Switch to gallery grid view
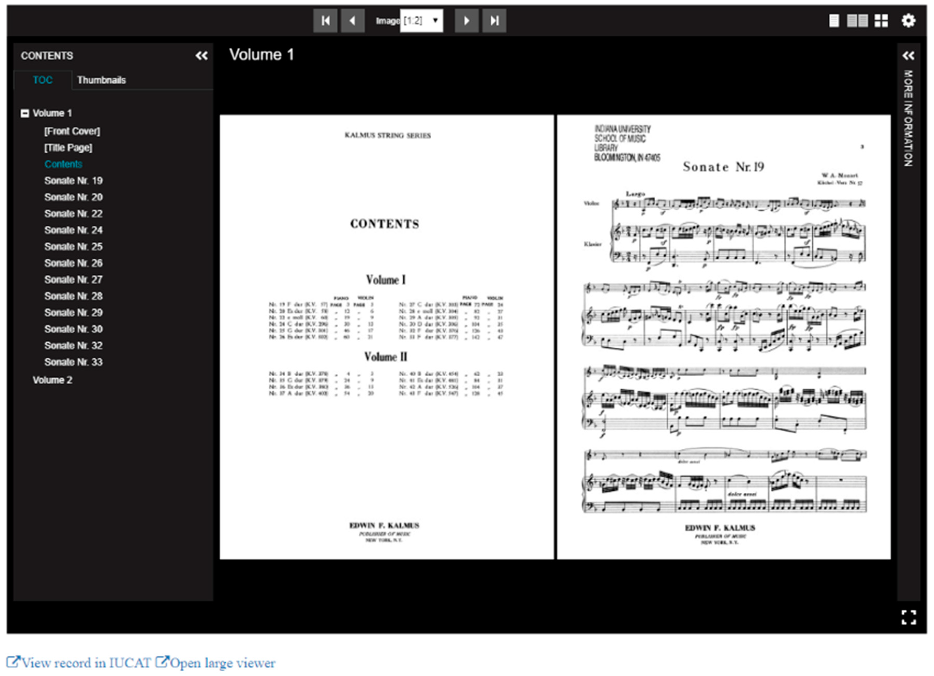 881,21
